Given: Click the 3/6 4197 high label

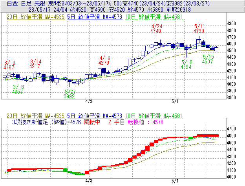Looking at the screenshot, I should [9, 65].
